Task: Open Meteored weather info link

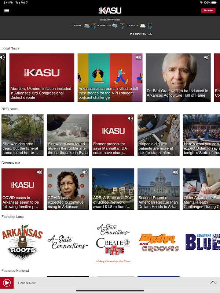Action: pyautogui.click(x=149, y=34)
